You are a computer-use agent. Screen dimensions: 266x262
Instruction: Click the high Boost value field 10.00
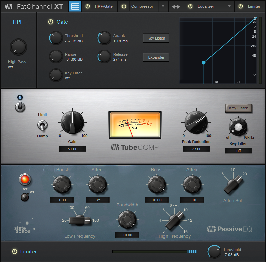click(x=157, y=200)
